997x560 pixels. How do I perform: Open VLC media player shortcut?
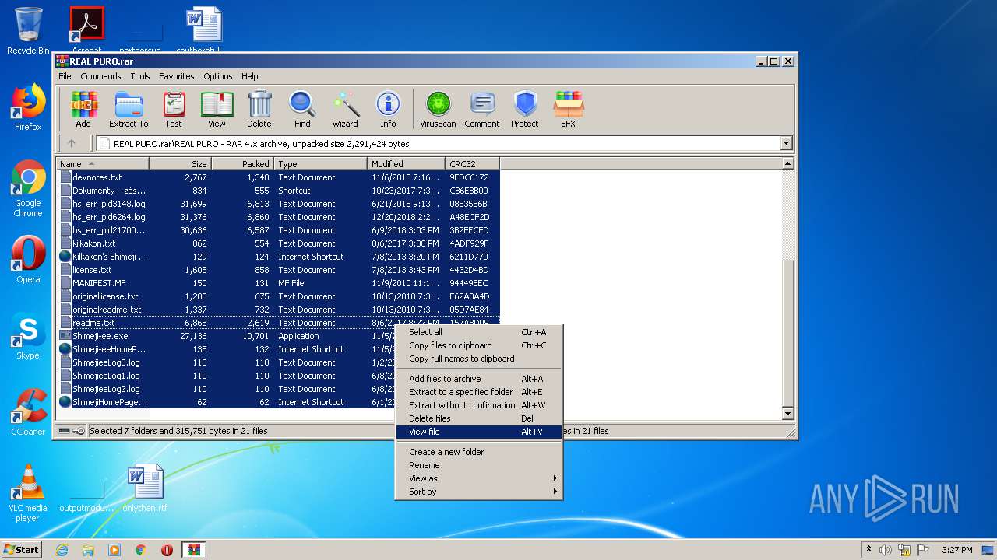pyautogui.click(x=28, y=493)
